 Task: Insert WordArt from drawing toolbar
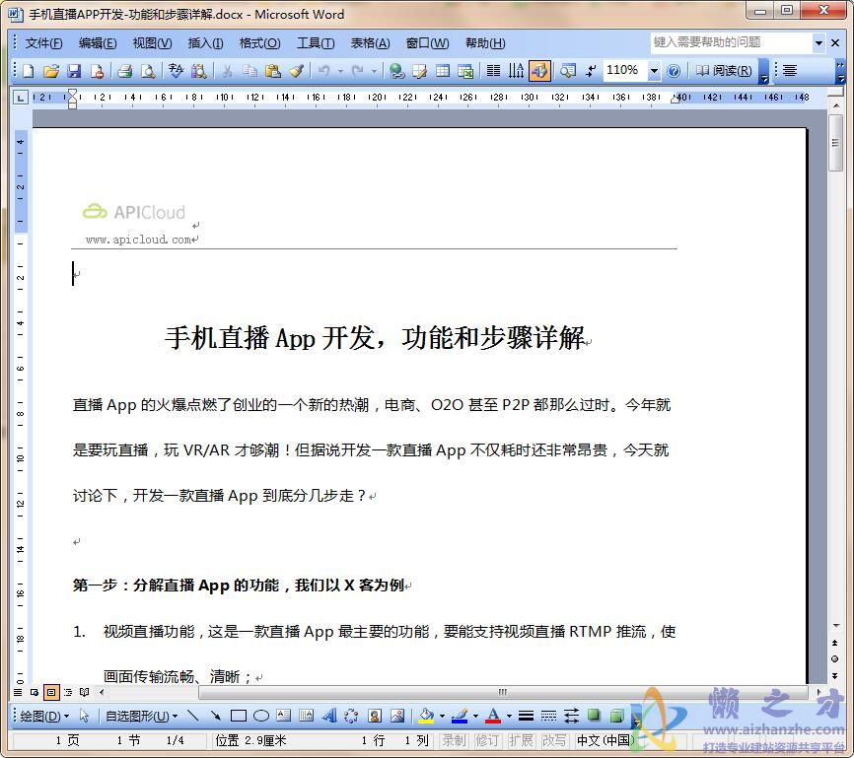click(329, 716)
